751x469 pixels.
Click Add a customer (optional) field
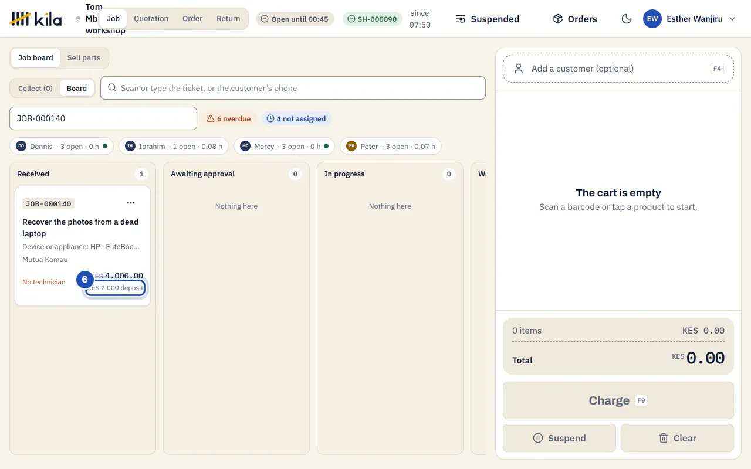(618, 69)
